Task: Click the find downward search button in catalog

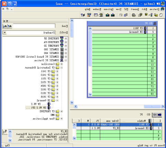Action: [x=5, y=26]
